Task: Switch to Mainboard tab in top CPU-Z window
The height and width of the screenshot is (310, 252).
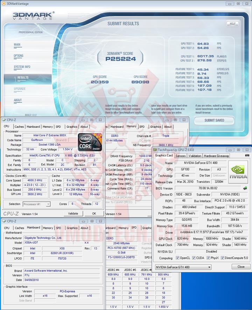Action: point(33,127)
